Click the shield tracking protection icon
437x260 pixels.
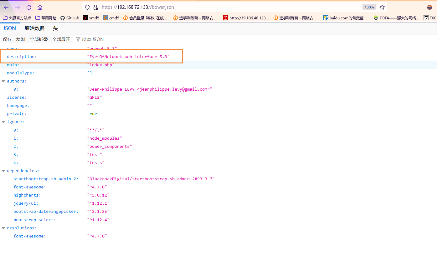87,7
